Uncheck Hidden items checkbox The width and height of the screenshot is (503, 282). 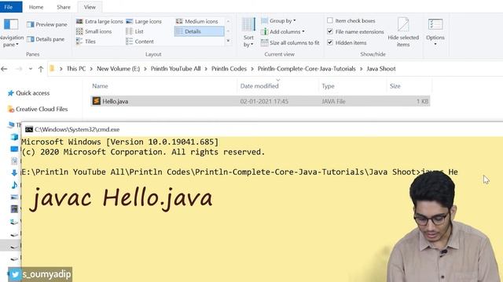coord(330,42)
